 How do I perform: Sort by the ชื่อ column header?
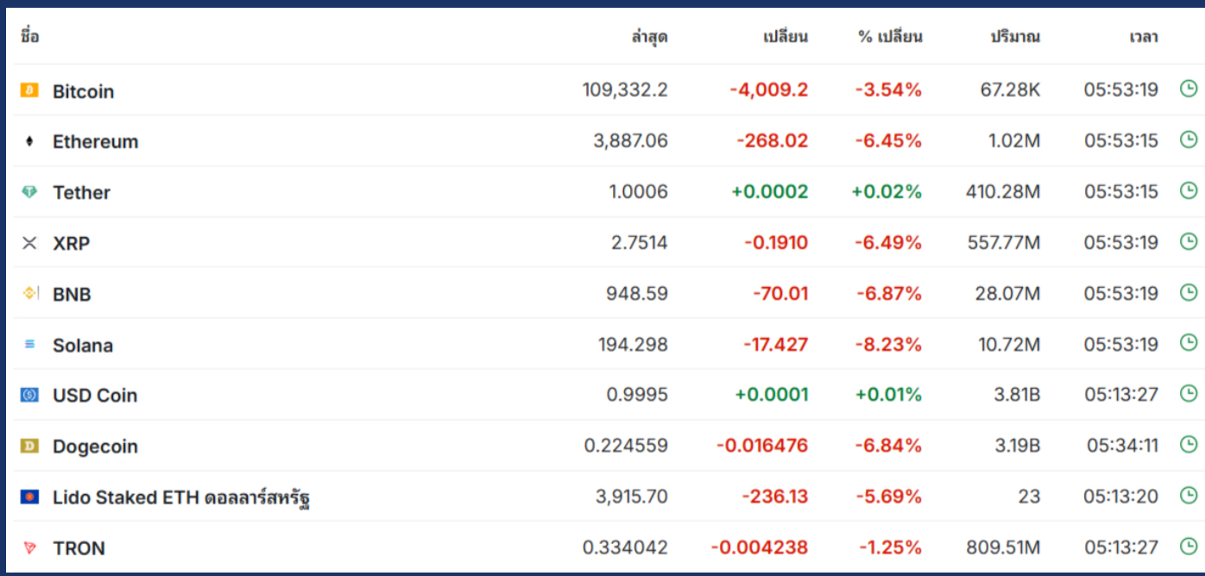tap(29, 37)
